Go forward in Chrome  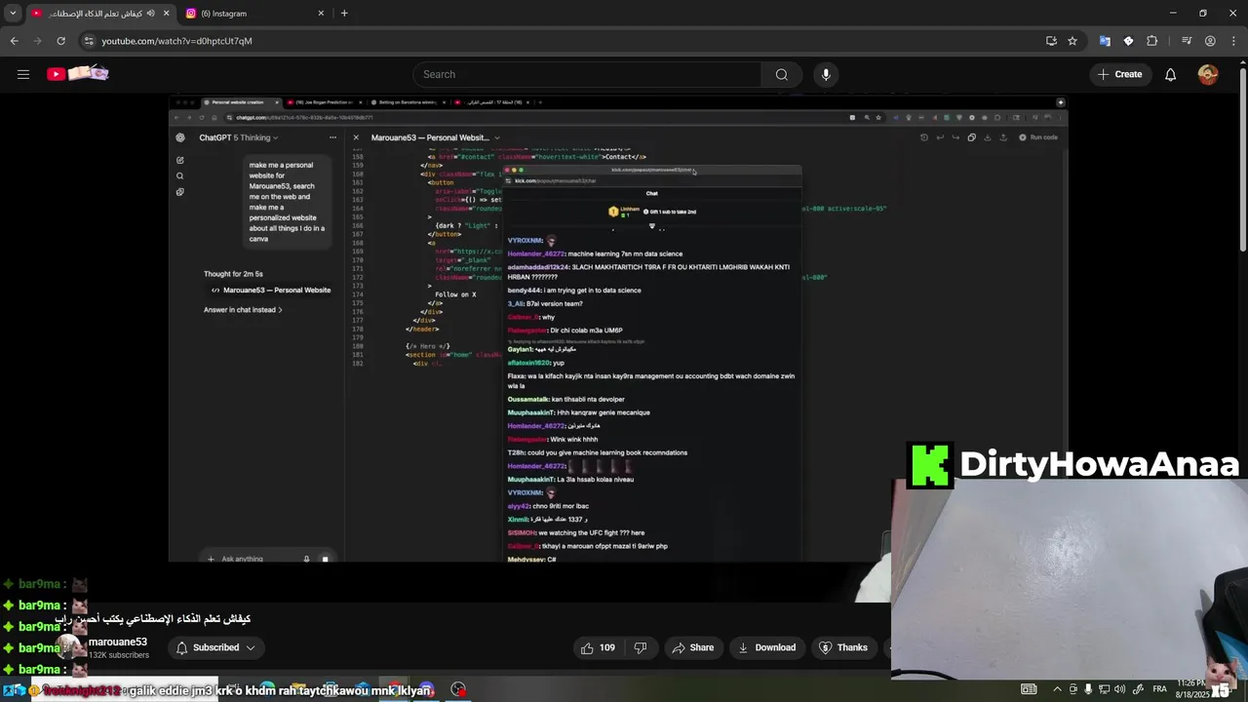pyautogui.click(x=37, y=41)
